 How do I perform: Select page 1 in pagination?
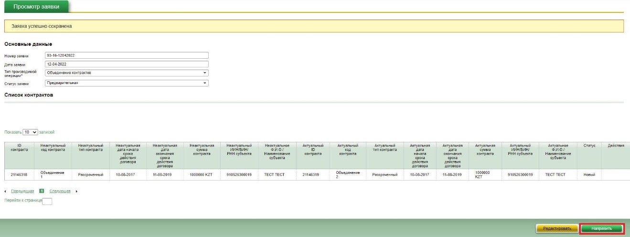coord(42,191)
